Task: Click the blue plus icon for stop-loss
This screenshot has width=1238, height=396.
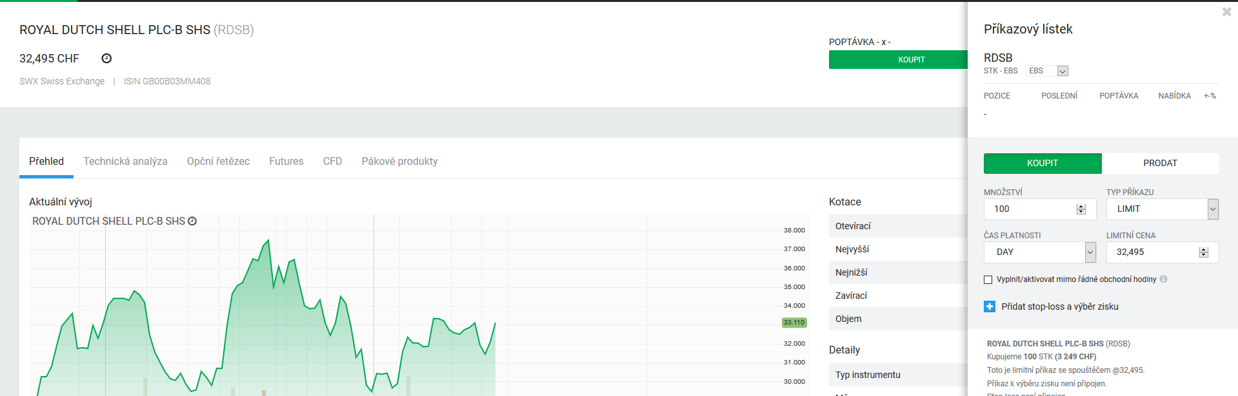Action: coord(990,306)
